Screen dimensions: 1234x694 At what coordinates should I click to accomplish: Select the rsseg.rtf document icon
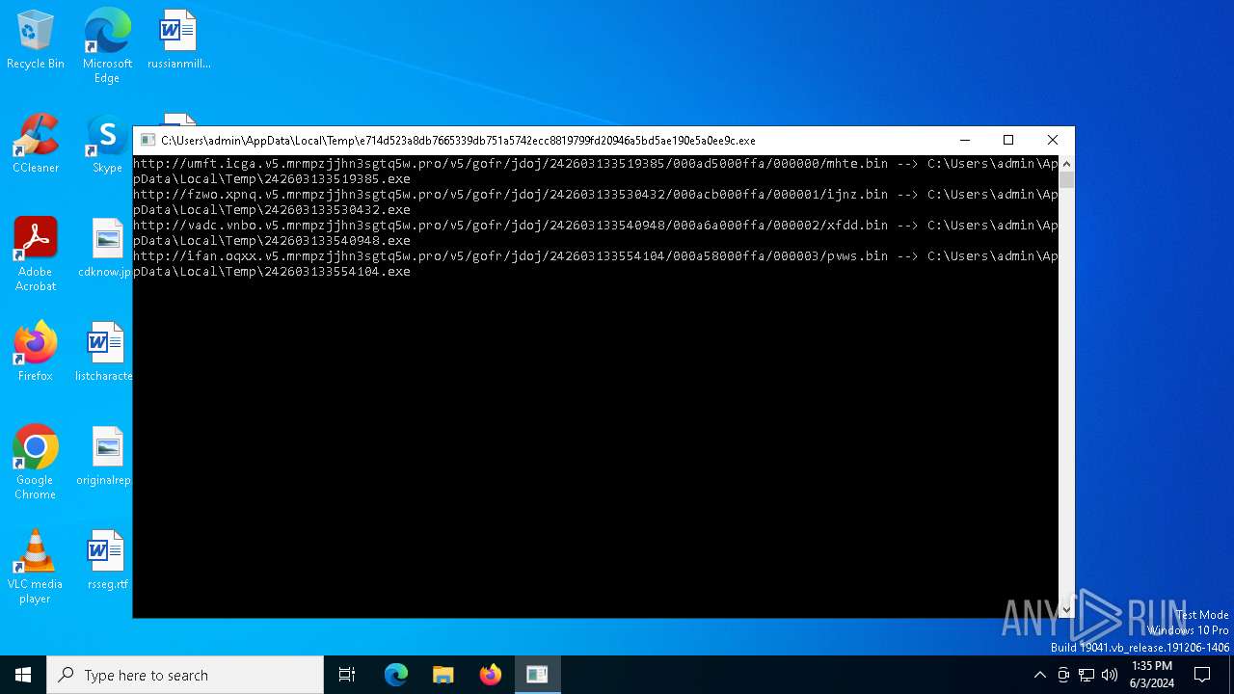coord(107,561)
